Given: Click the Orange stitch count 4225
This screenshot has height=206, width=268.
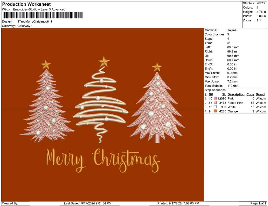Looking at the screenshot, I should click(223, 111).
